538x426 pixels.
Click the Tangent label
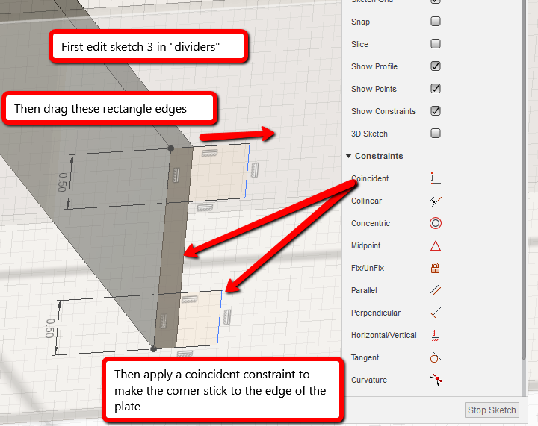365,357
